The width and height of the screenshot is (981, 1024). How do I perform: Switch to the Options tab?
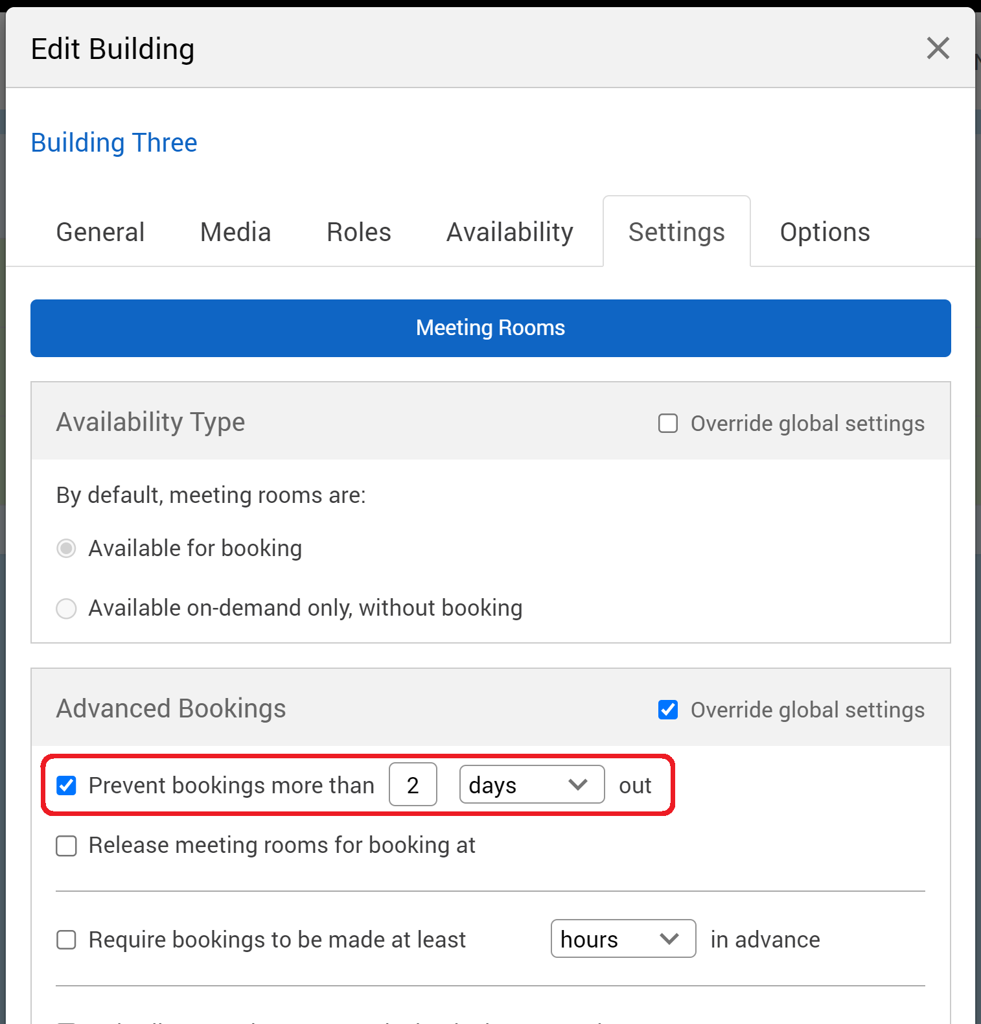[824, 232]
